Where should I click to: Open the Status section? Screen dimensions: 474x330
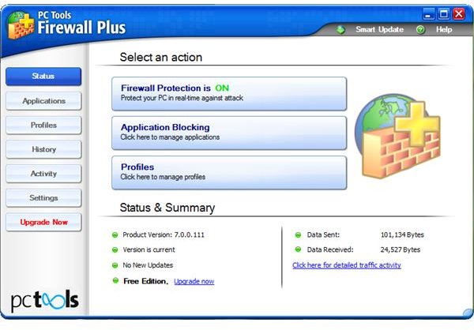tap(43, 76)
